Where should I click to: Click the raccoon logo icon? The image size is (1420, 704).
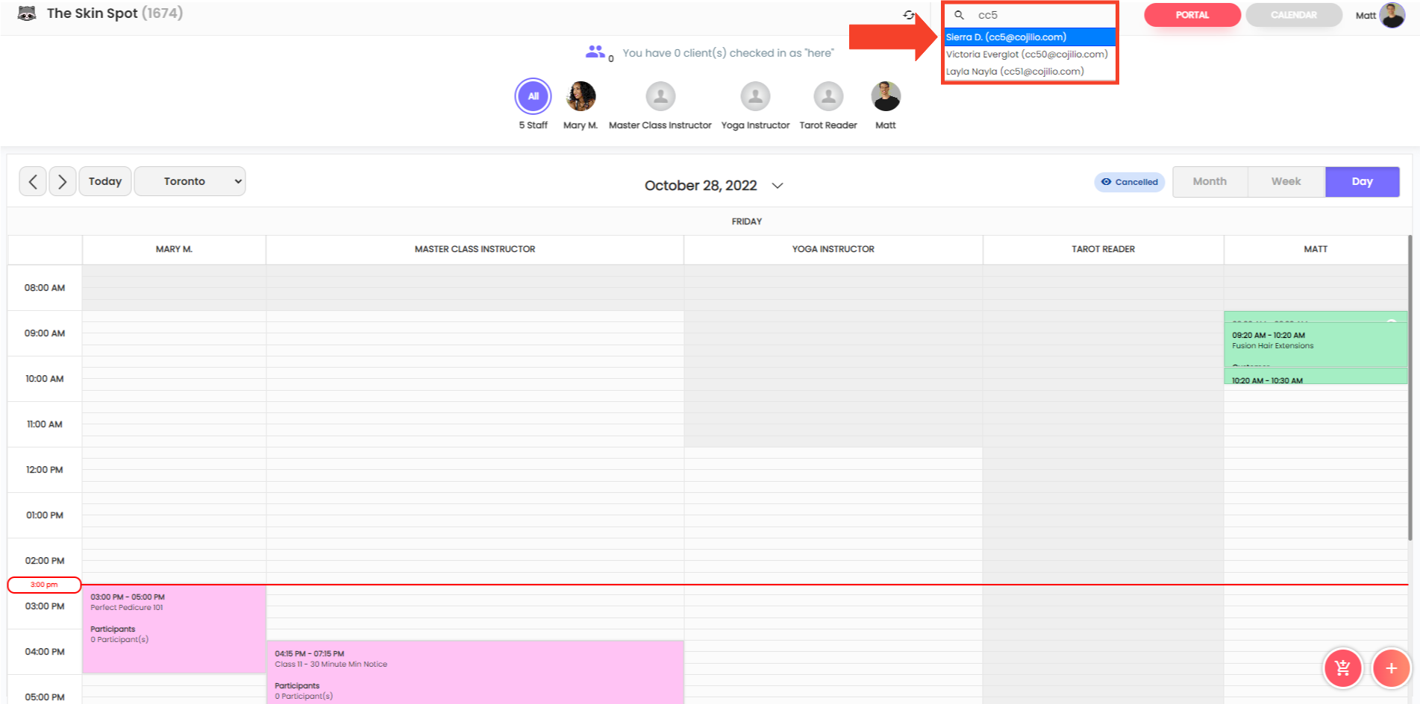[x=27, y=13]
